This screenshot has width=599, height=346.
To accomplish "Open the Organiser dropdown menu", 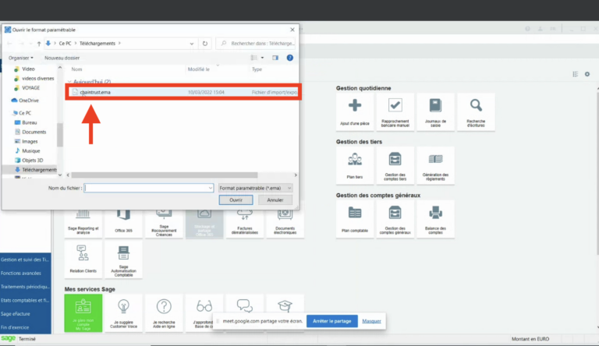I will (21, 58).
